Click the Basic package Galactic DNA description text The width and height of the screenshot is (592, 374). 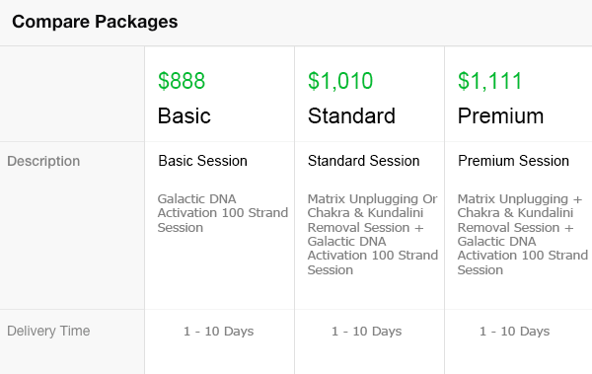223,213
